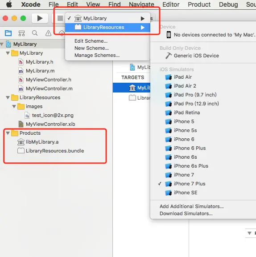Select iPhone 5s simulator
This screenshot has width=256, height=257.
[203, 130]
